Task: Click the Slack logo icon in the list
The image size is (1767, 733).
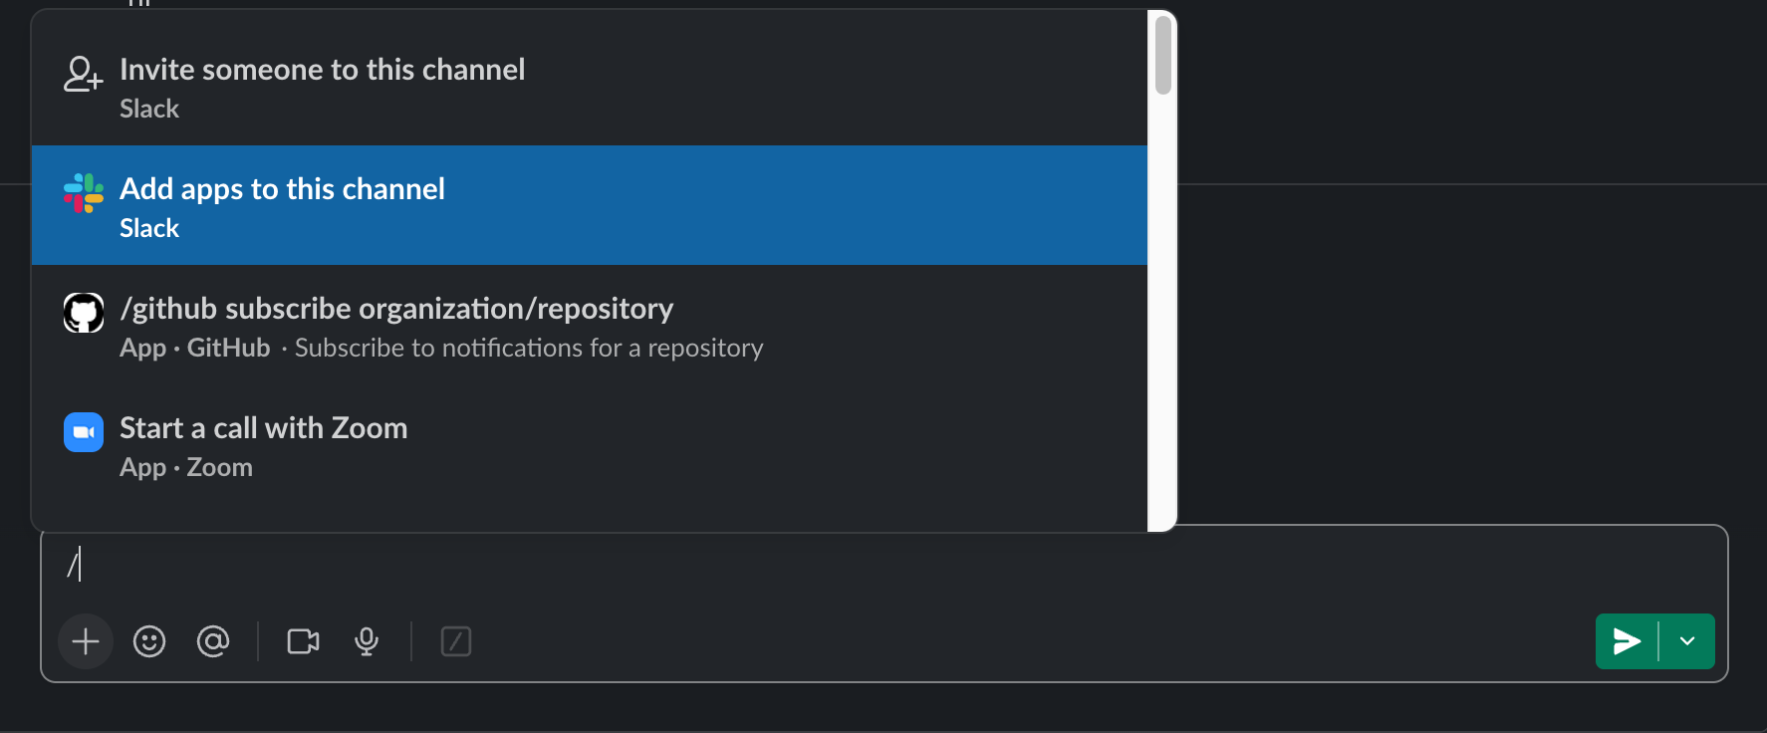Action: (x=84, y=193)
